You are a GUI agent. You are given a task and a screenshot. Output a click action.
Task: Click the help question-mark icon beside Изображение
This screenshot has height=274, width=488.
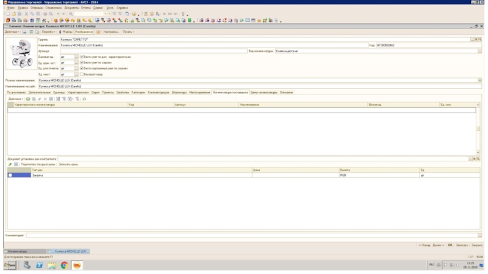coord(98,32)
